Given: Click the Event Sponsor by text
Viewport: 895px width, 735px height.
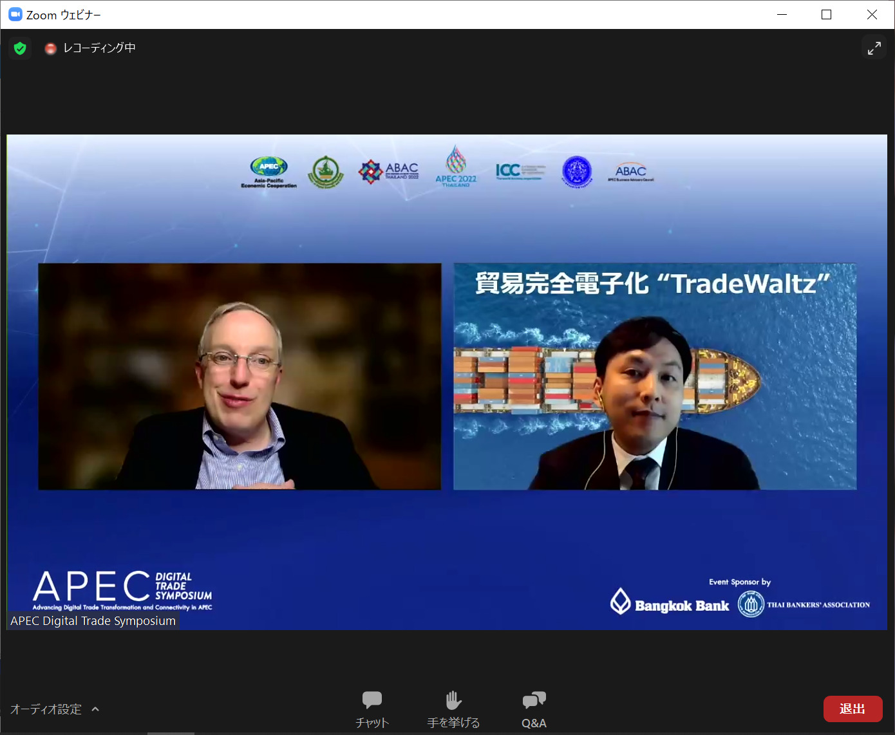Looking at the screenshot, I should (x=740, y=582).
